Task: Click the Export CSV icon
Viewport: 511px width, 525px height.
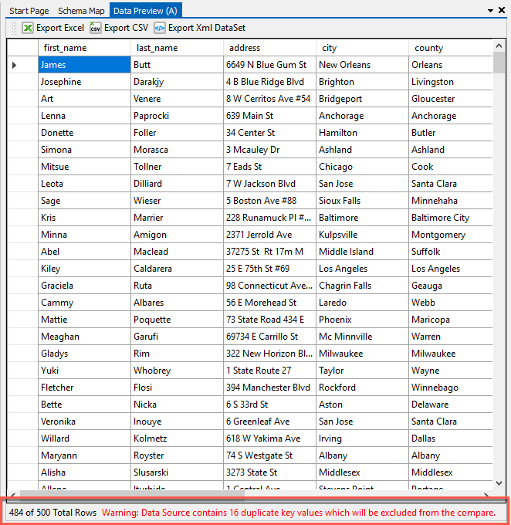Action: [x=95, y=28]
